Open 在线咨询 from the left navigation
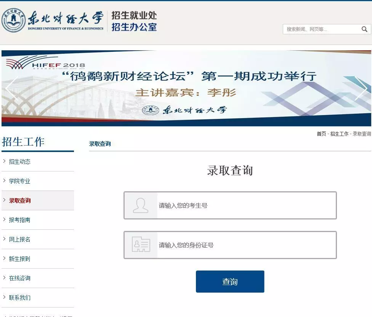This screenshot has width=372, height=317. coord(19,278)
